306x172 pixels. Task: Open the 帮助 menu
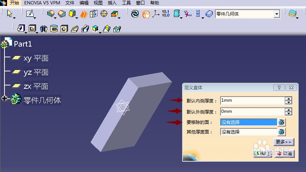tap(155, 3)
